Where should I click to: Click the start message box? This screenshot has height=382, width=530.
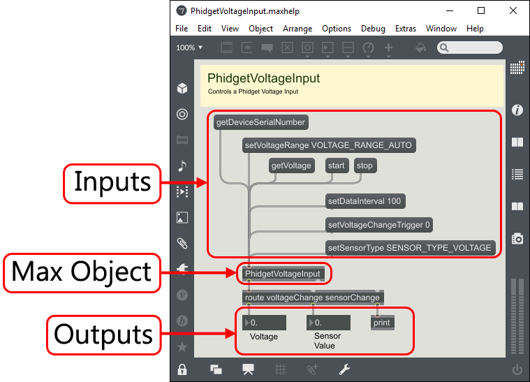(x=336, y=166)
